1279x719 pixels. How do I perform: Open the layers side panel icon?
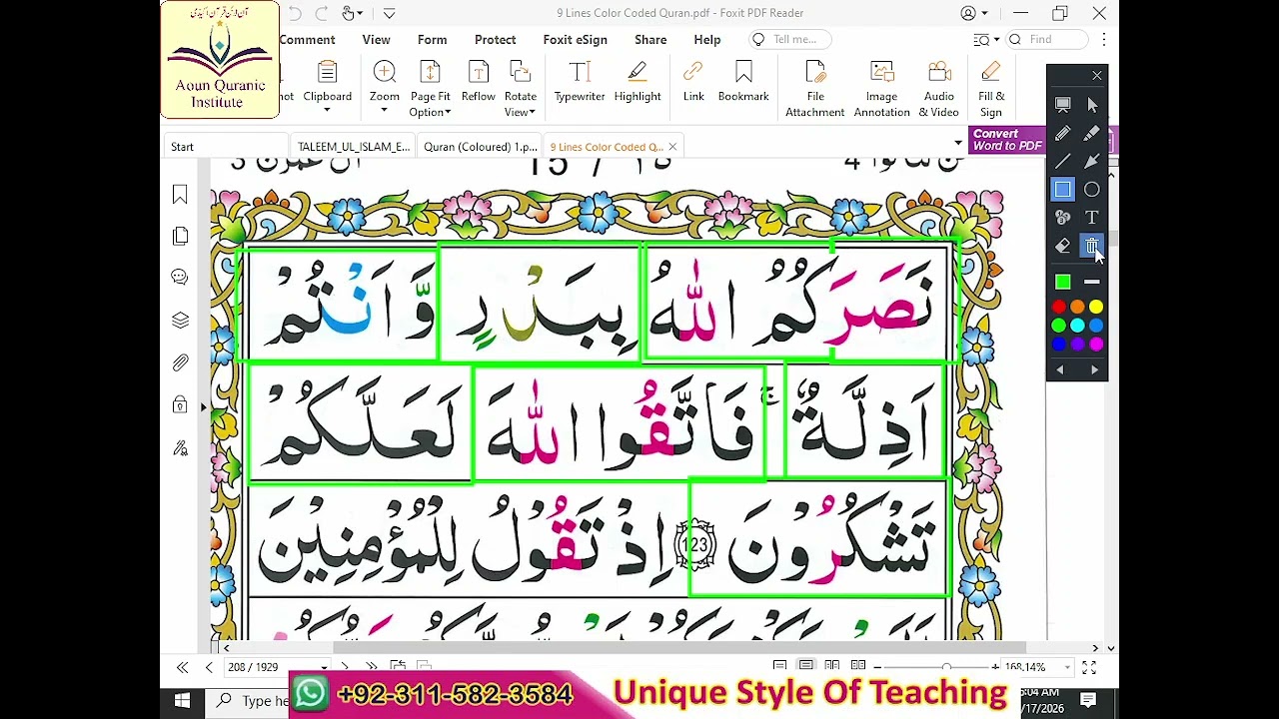180,320
